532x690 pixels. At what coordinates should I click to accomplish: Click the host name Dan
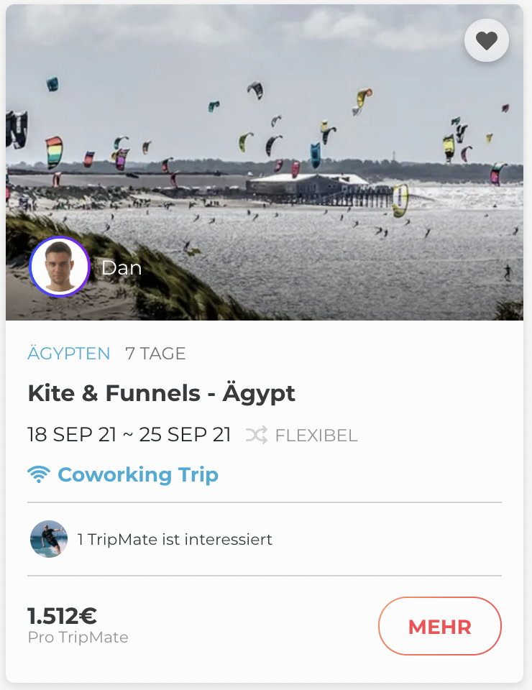point(121,268)
